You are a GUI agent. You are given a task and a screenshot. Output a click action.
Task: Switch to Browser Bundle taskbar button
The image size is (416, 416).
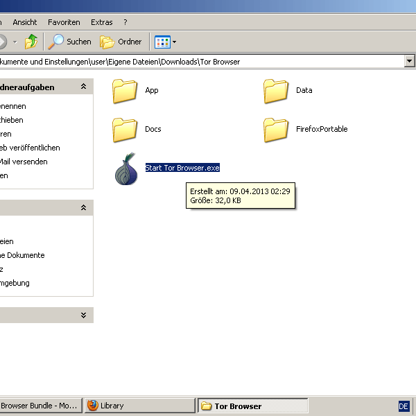coord(41,406)
